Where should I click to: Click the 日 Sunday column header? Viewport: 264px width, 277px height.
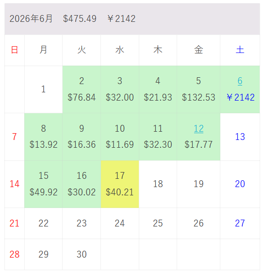(x=15, y=50)
